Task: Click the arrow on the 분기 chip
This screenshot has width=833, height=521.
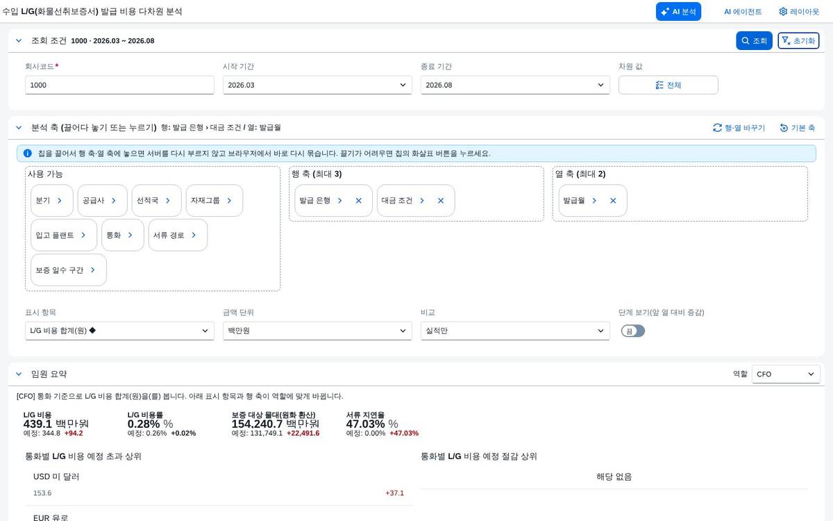Action: point(60,200)
